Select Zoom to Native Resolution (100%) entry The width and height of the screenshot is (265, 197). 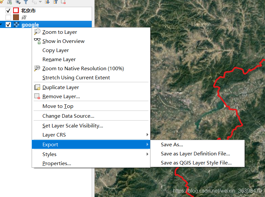click(x=83, y=69)
